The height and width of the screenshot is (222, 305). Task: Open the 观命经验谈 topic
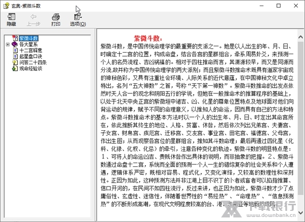click(x=30, y=68)
